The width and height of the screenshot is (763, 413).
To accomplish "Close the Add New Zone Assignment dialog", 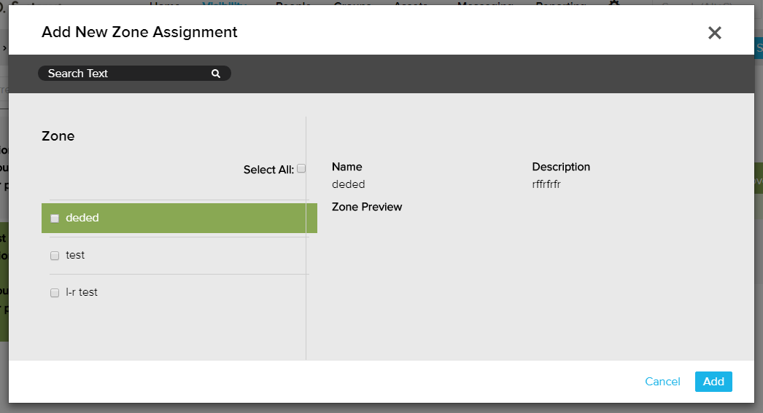I will click(714, 33).
